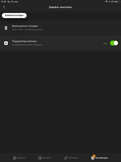121x162 pixels.
Task: Click the Wi-Fi status icon
Action: click(x=106, y=2)
